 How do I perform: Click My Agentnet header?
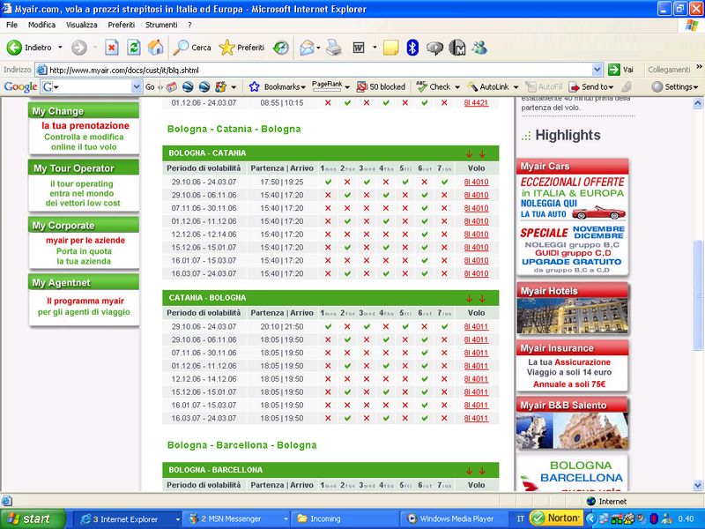[83, 282]
